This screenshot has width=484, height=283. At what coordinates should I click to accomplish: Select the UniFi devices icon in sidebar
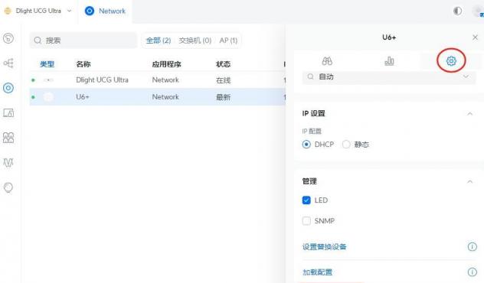pos(8,88)
